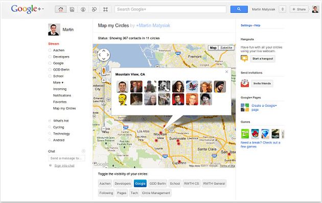Toggle visibility of the RWTH CS circle
This screenshot has height=203, width=322.
191,184
